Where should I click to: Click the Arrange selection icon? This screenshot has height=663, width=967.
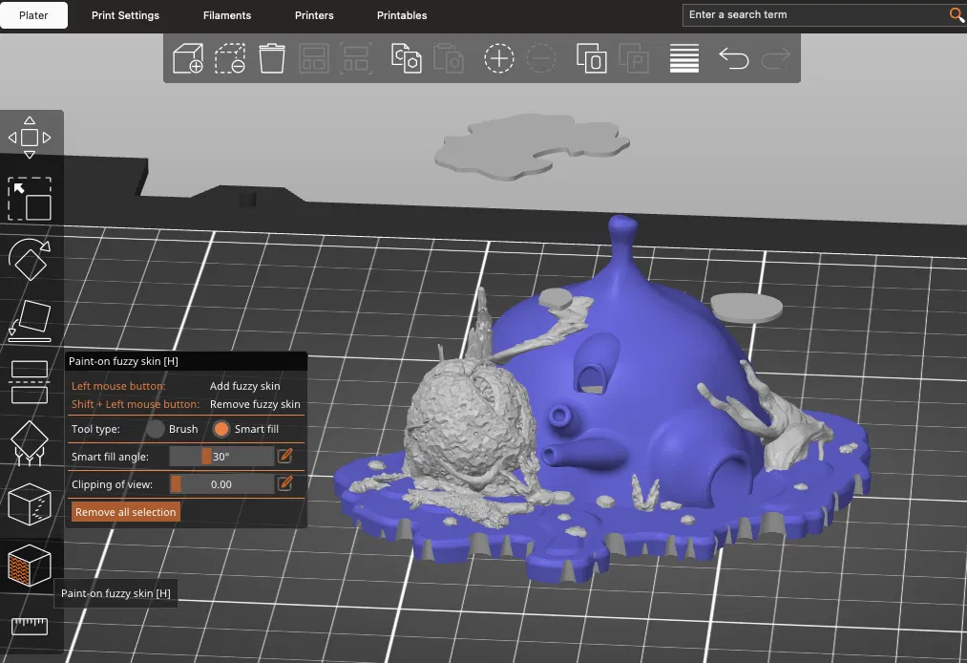point(356,58)
